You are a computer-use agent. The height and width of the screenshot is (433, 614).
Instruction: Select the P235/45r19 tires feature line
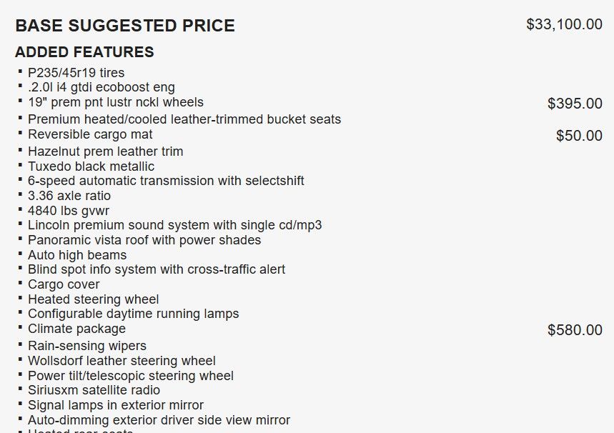[76, 72]
